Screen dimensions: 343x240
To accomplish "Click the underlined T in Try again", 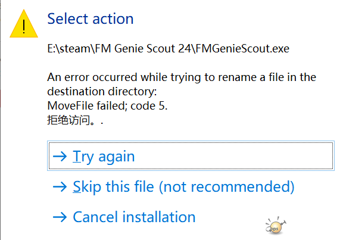I will (x=77, y=156).
